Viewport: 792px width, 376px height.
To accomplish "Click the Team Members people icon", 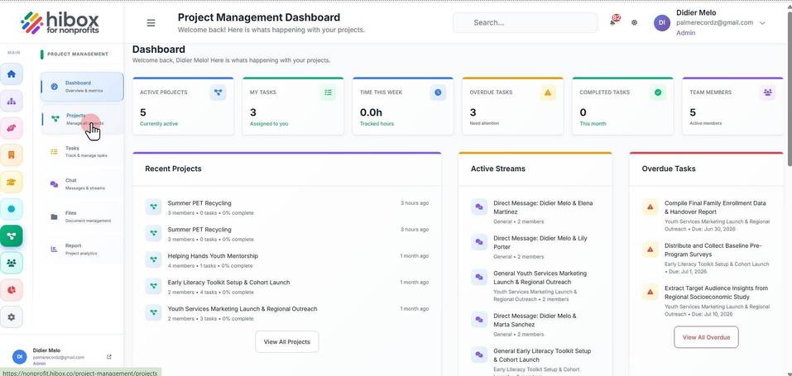I will pyautogui.click(x=768, y=93).
